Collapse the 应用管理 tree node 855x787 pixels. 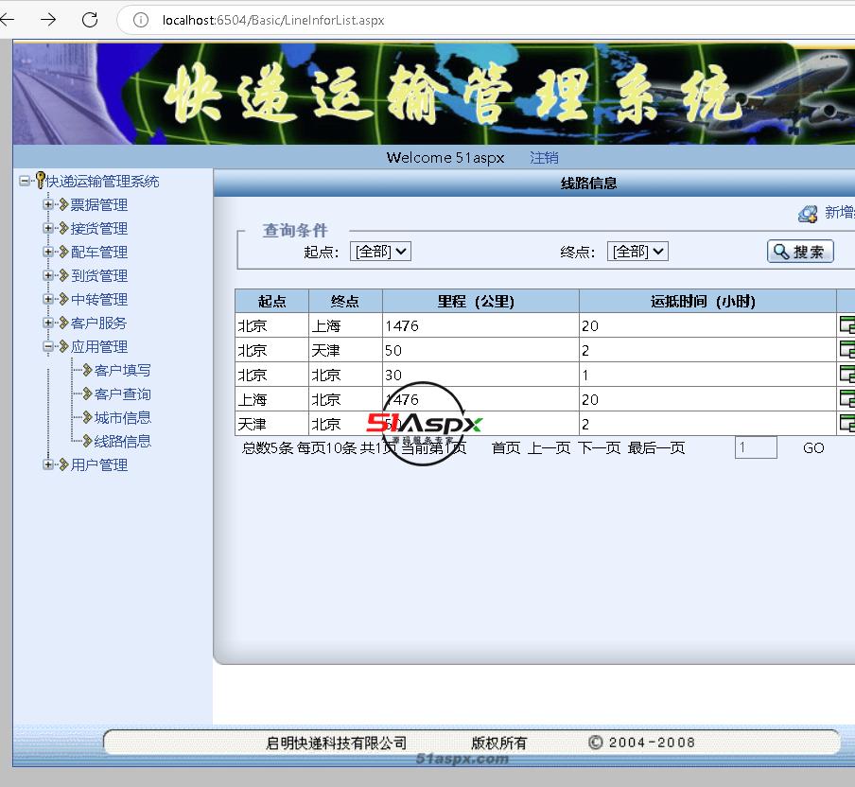tap(49, 346)
